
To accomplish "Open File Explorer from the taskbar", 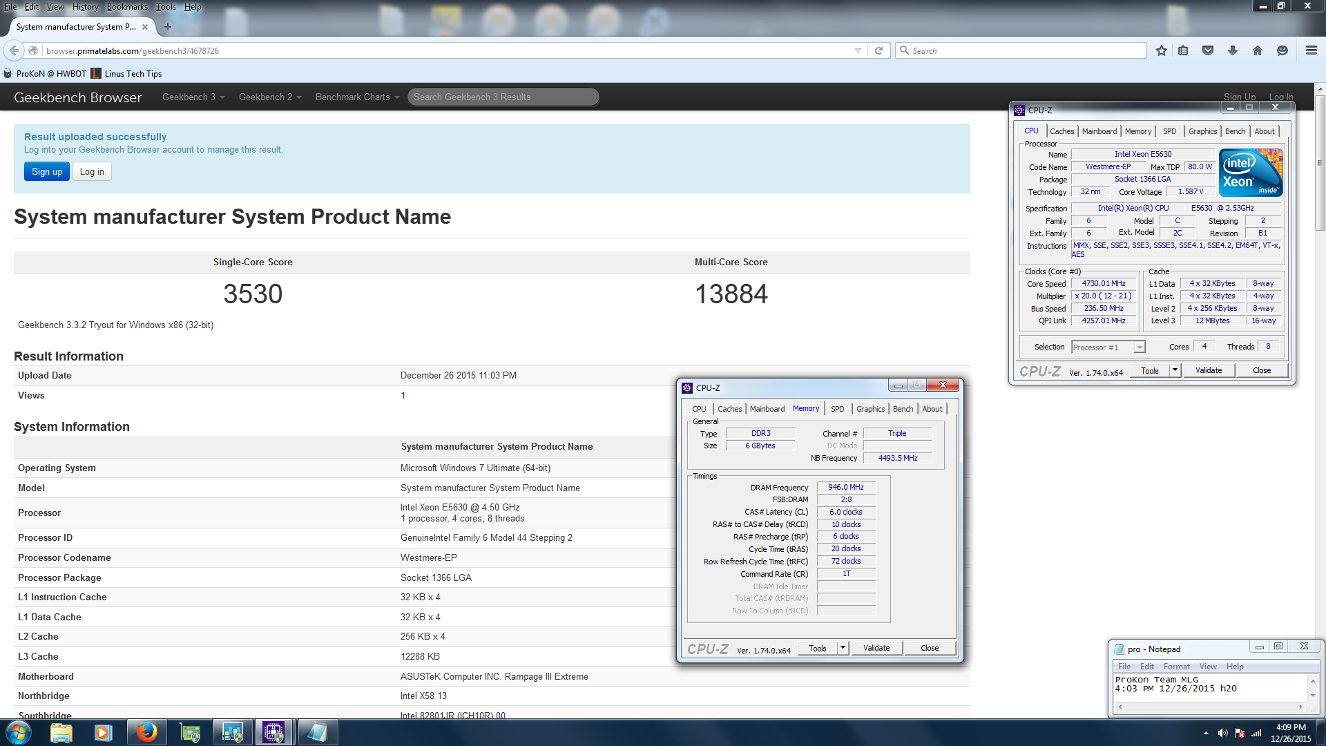I will coord(61,732).
